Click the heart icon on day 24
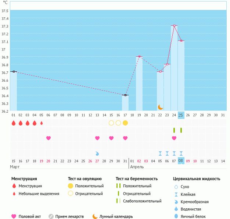Viewport: 230px width, 219px height. [x=174, y=138]
